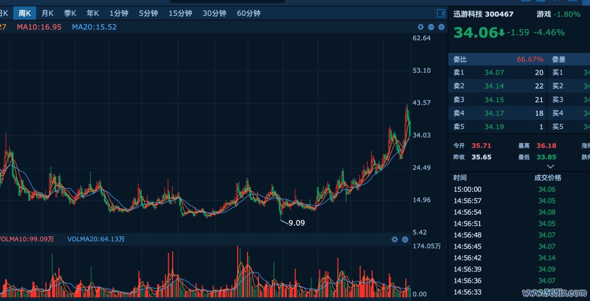
Task: Click stock name 迅游科技 300467
Action: coord(483,14)
